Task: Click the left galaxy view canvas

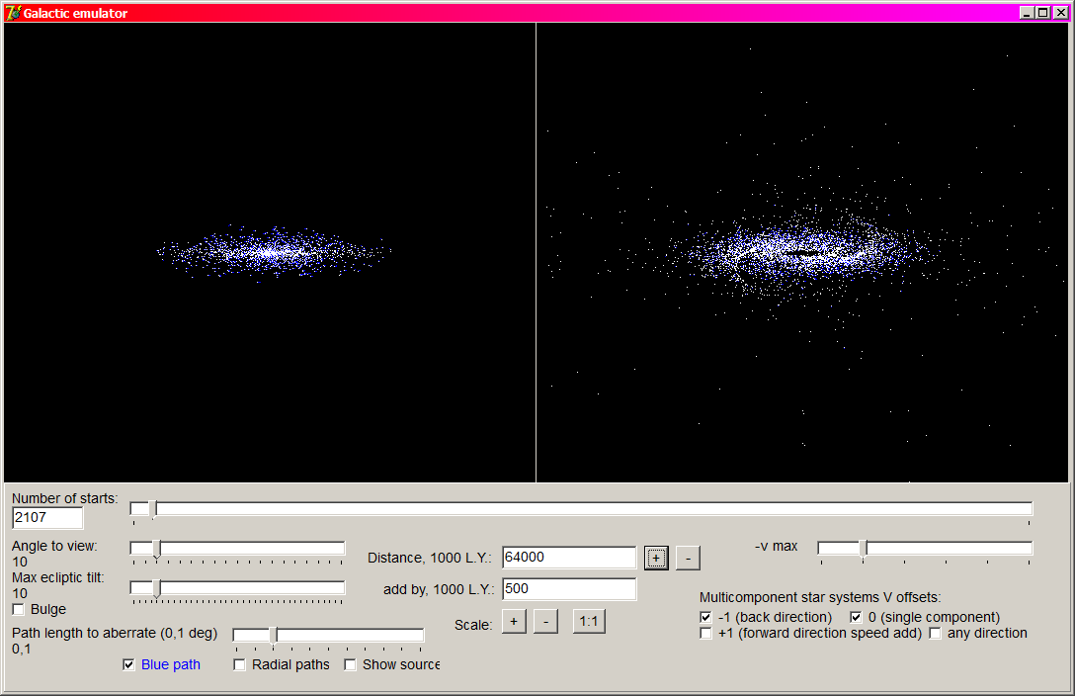Action: tap(270, 252)
